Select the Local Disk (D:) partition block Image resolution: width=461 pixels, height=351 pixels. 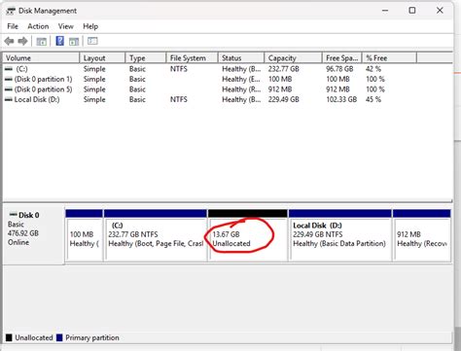339,235
